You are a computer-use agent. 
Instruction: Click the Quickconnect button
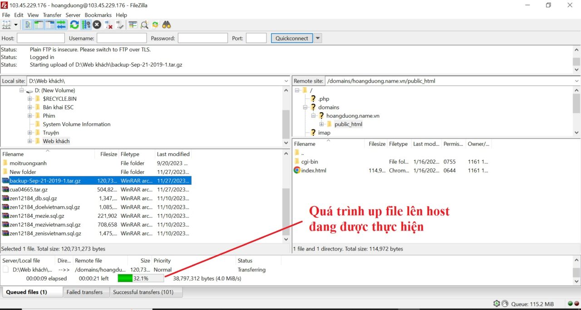(292, 38)
